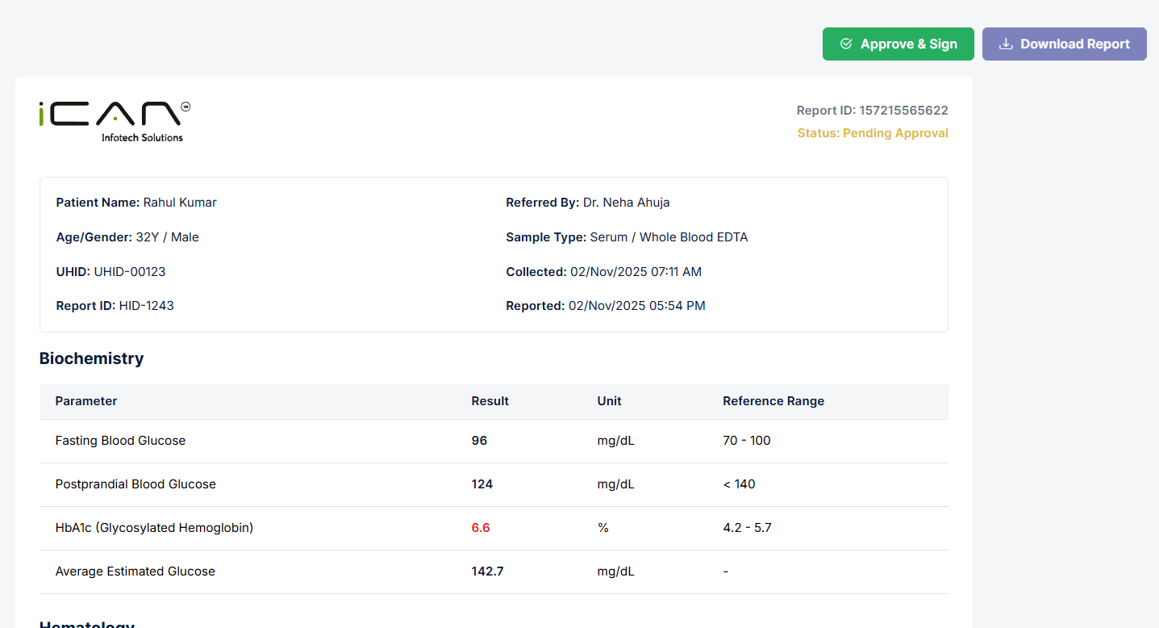Screen dimensions: 1159x628
Task: Click patient name Rahul Kumar
Action: point(180,203)
